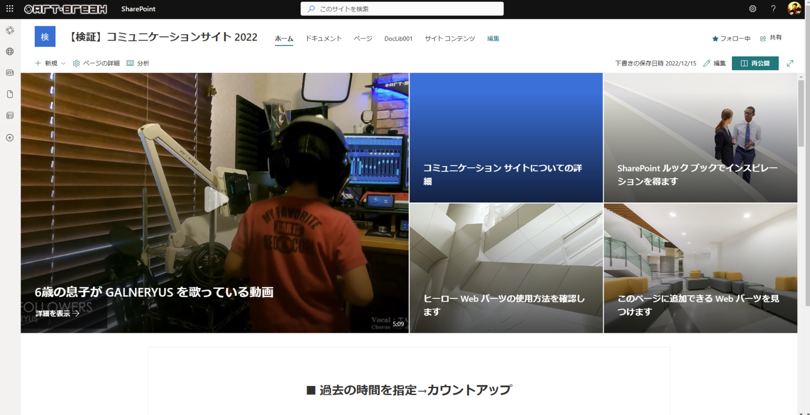Switch to the ドキュメント tab

tap(323, 38)
